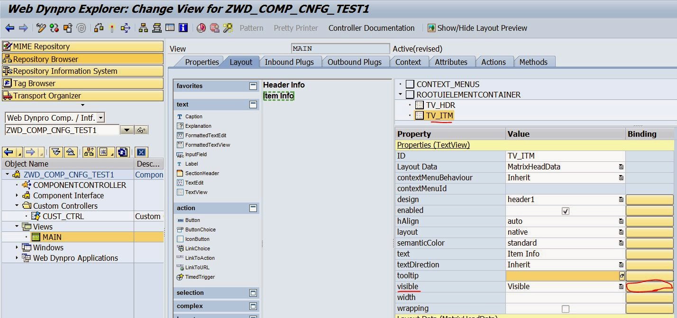Switch to Properties tab
The image size is (677, 318).
click(201, 62)
